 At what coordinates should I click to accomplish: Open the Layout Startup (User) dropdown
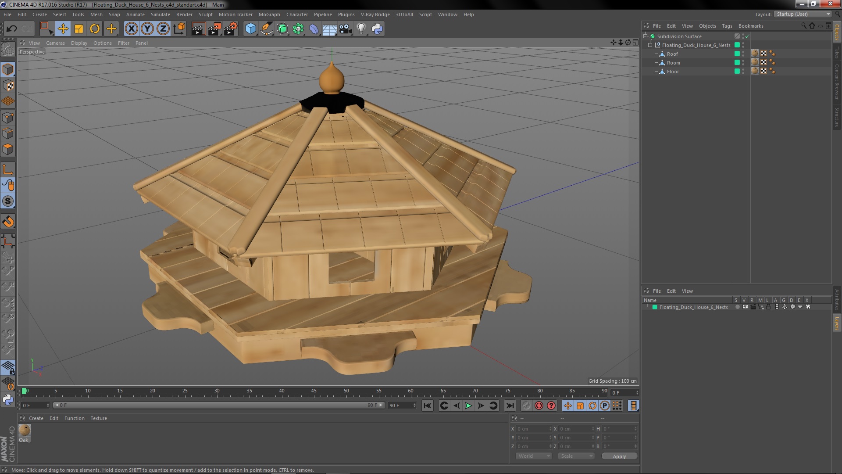coord(803,14)
